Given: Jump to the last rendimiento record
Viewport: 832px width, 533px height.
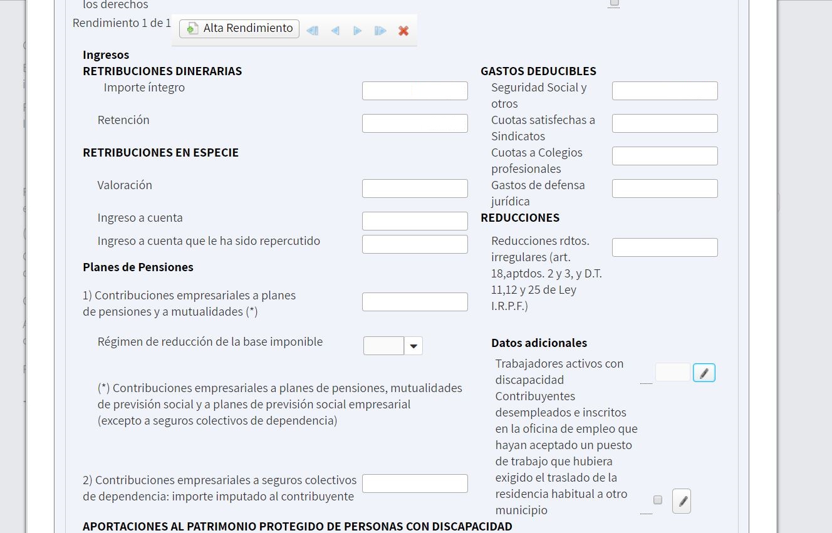Looking at the screenshot, I should coord(380,31).
